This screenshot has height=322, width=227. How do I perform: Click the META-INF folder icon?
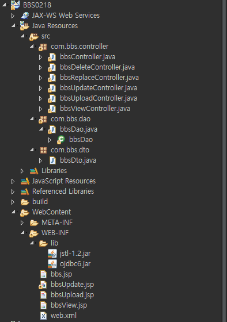(x=34, y=223)
